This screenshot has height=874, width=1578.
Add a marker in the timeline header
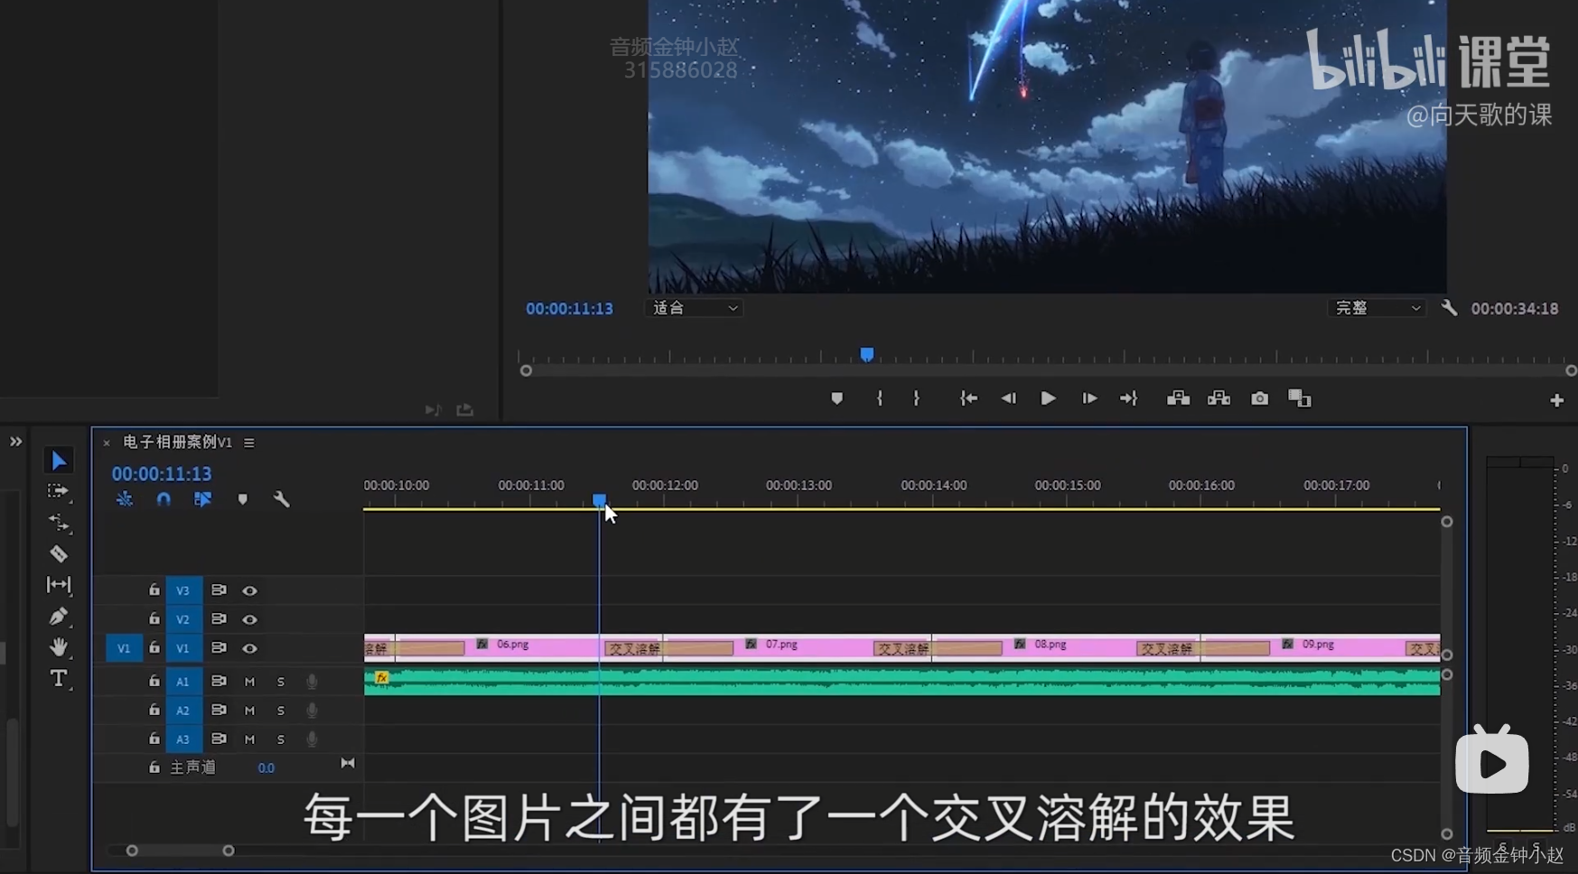click(242, 498)
